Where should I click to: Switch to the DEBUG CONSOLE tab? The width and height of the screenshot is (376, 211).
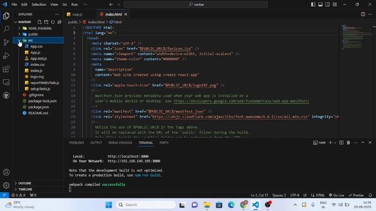pyautogui.click(x=120, y=143)
